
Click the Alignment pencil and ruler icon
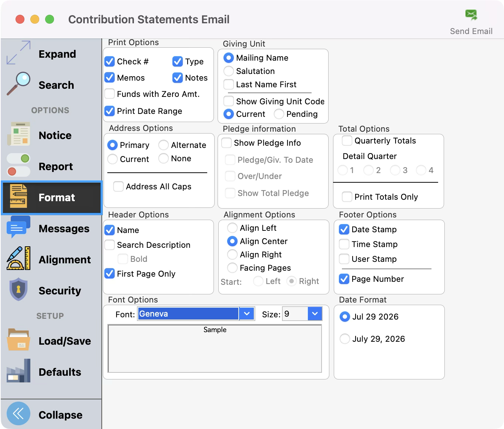[19, 258]
